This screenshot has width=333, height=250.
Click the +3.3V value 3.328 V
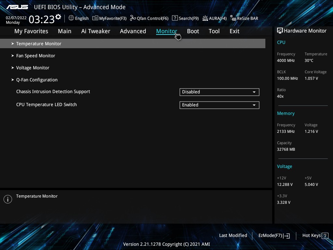coord(284,202)
